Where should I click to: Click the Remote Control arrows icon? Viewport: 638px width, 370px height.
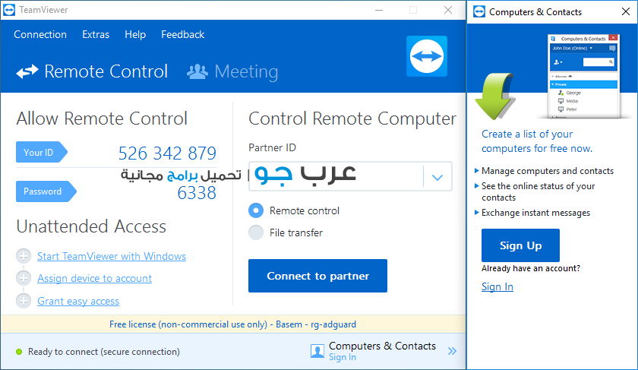[x=27, y=72]
